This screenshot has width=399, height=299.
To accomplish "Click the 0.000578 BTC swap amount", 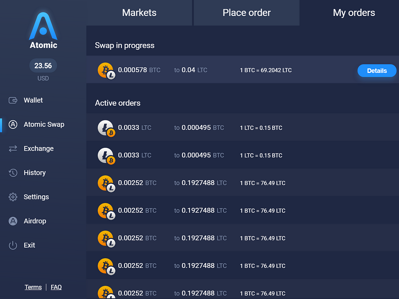I will [139, 70].
